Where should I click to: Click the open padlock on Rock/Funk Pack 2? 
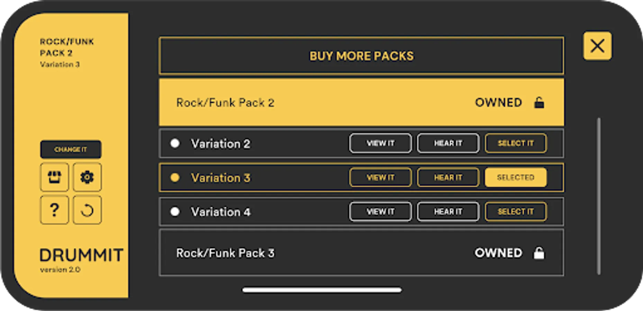[x=539, y=103]
